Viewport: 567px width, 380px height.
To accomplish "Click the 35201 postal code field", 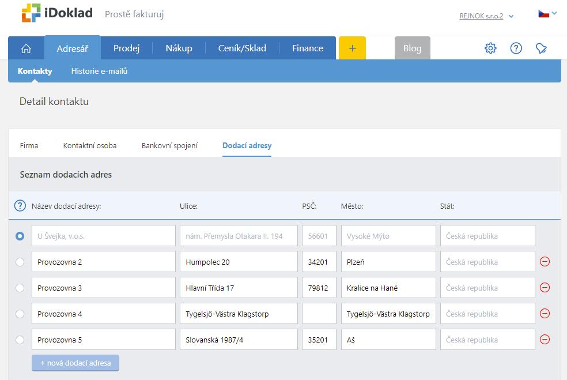I will point(319,340).
